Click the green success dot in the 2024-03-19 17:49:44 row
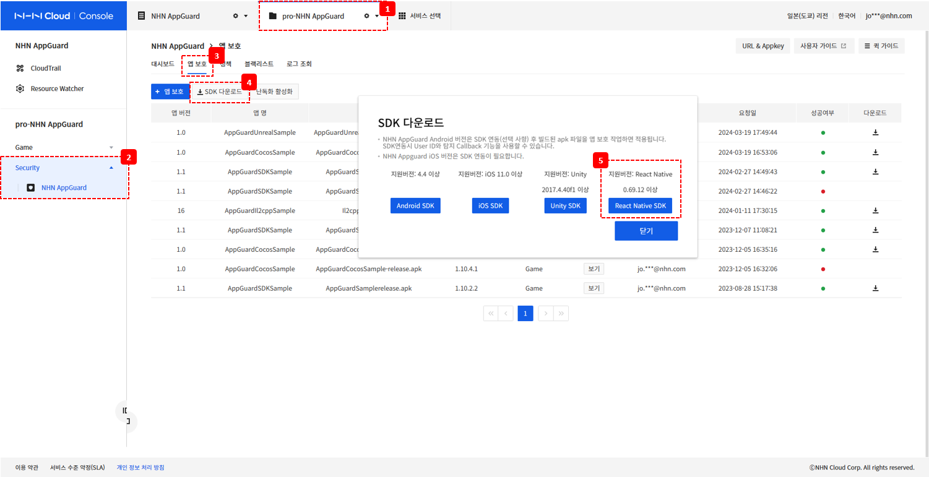 coord(823,133)
